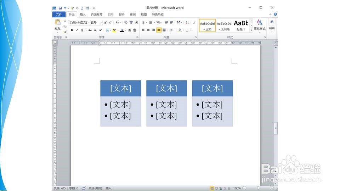Toggle Center paragraph alignment

coord(148,30)
